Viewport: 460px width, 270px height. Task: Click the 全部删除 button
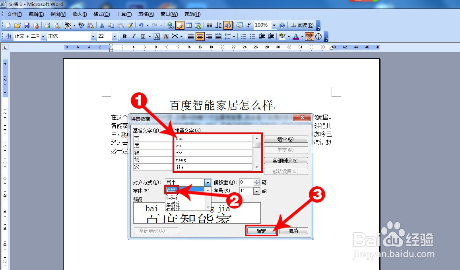286,160
